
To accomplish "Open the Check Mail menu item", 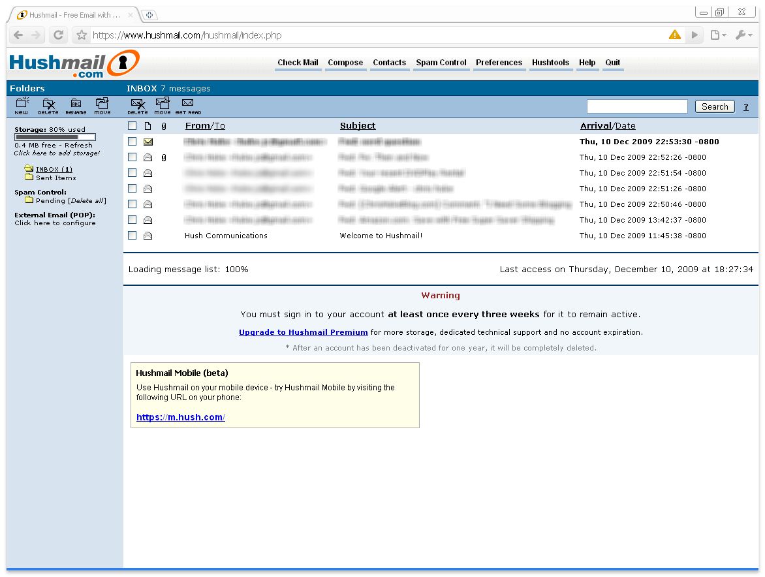I will [x=298, y=63].
